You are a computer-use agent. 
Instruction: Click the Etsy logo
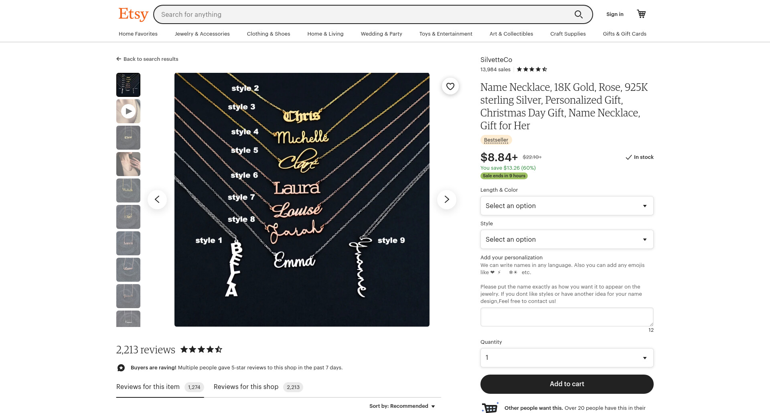[133, 14]
